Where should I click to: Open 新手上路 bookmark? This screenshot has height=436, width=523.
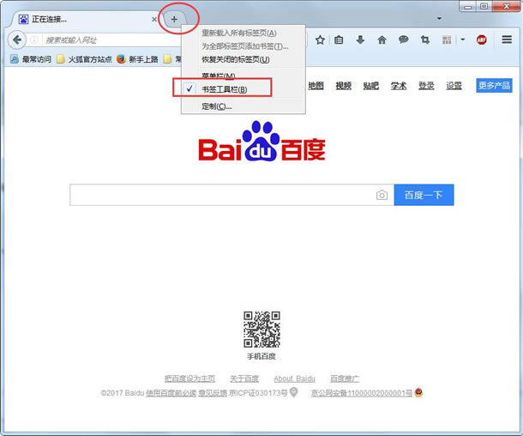[x=137, y=59]
